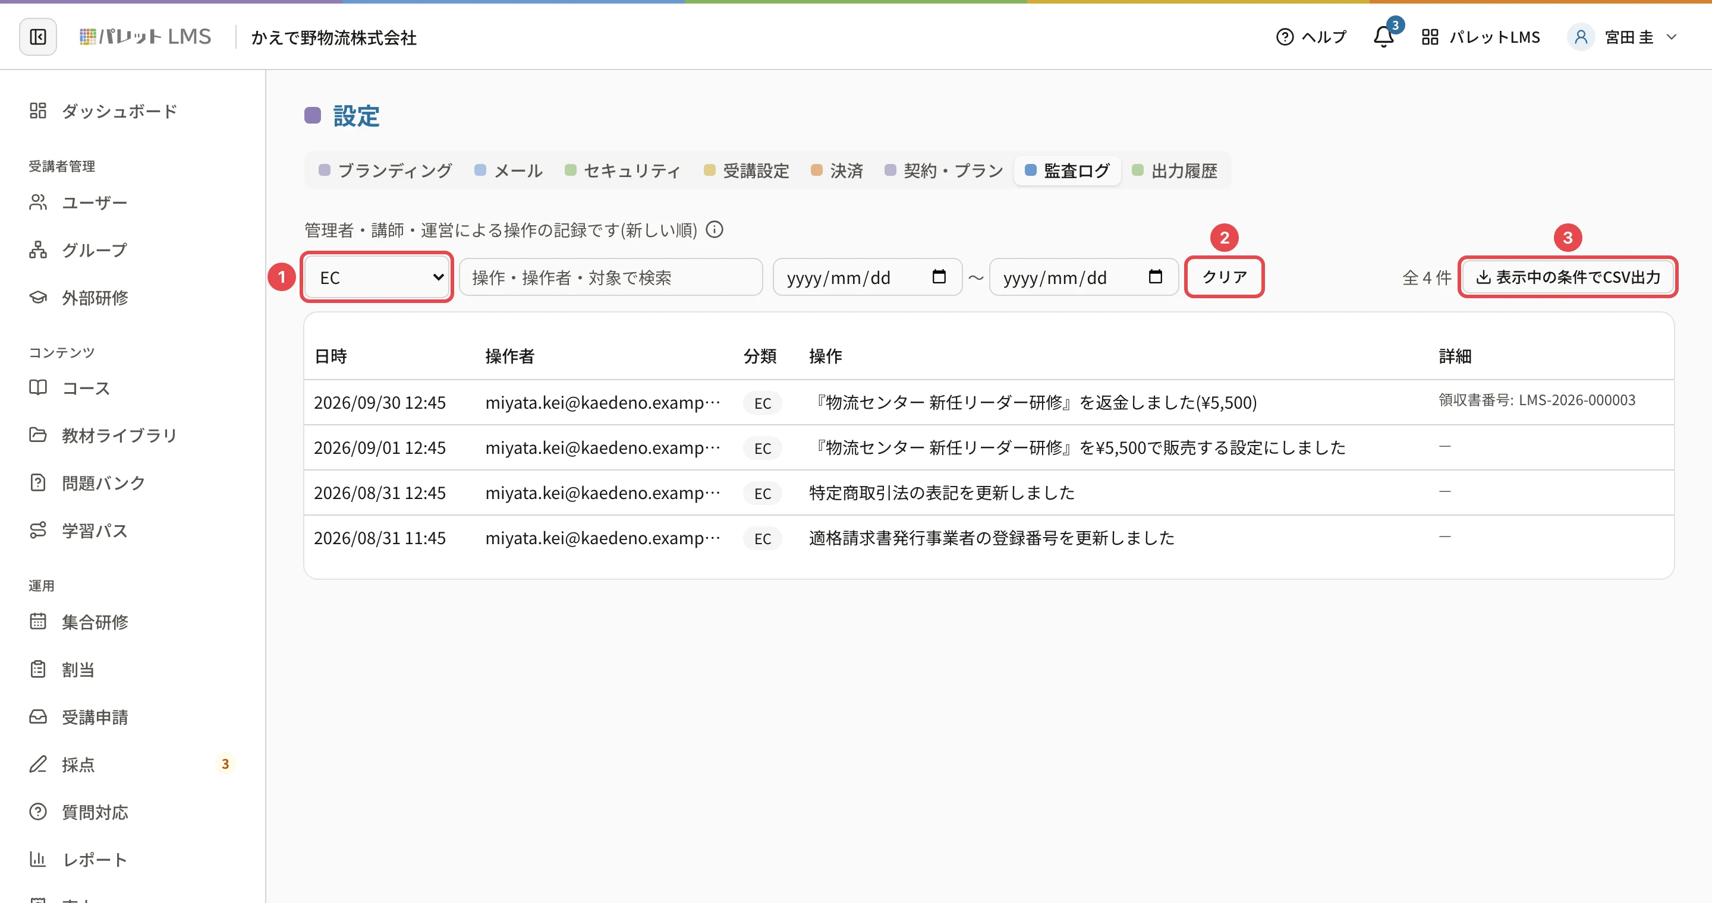Select the 2026/09/30 12:45 log row

click(x=989, y=402)
